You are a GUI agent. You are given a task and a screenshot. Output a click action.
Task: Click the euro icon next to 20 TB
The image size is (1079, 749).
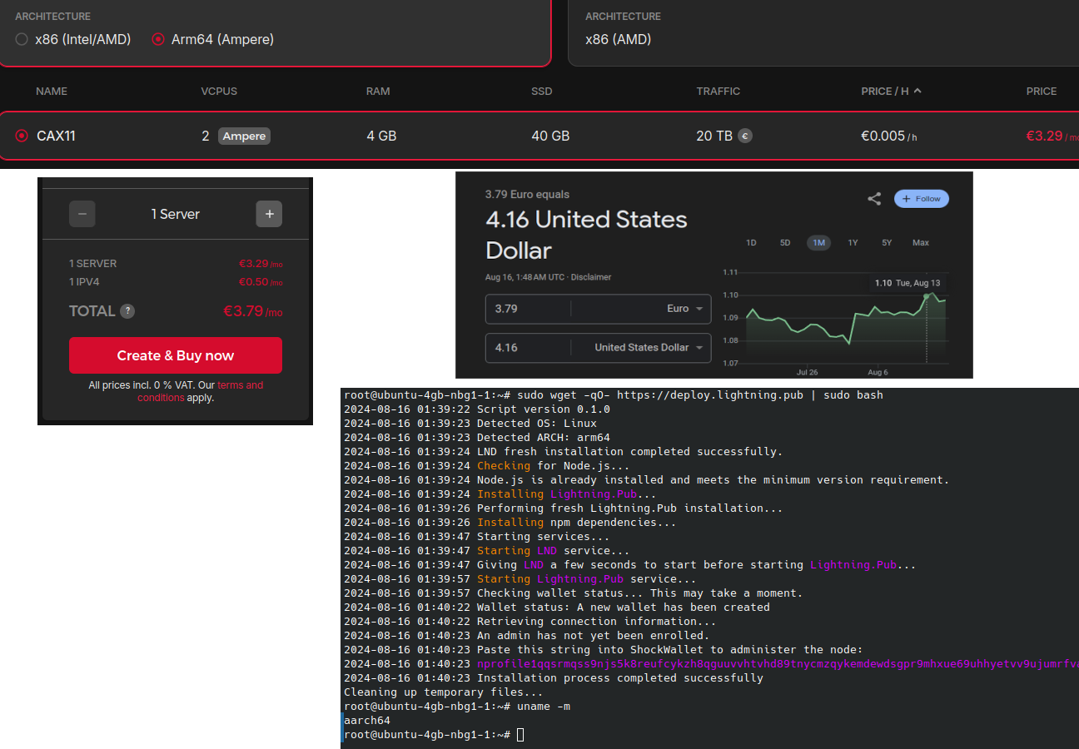pos(745,136)
